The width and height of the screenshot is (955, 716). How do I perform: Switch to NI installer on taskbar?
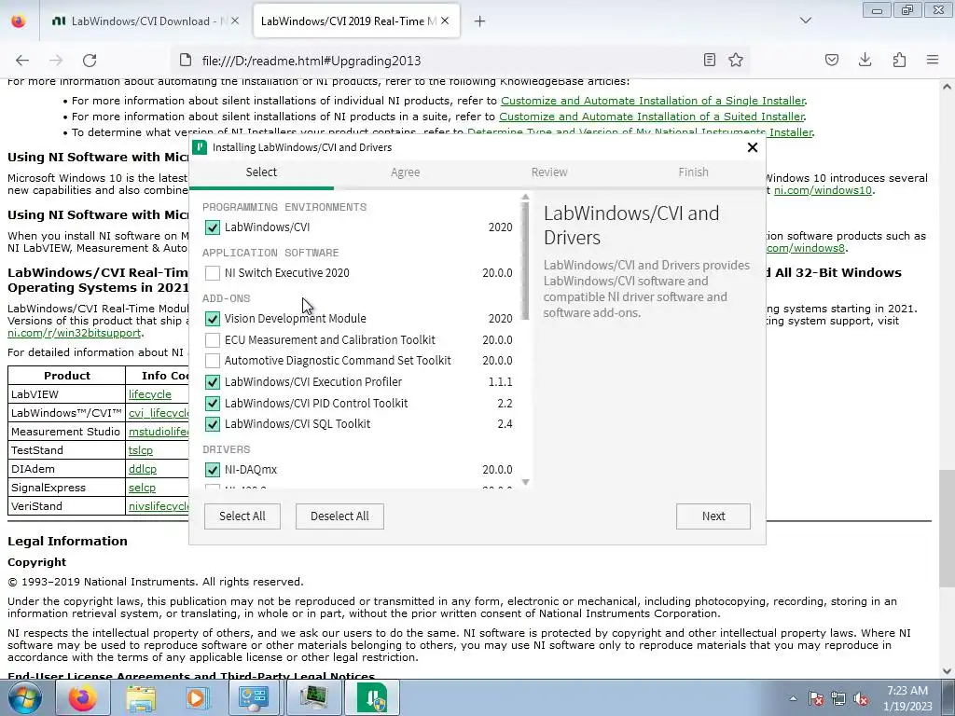(372, 697)
